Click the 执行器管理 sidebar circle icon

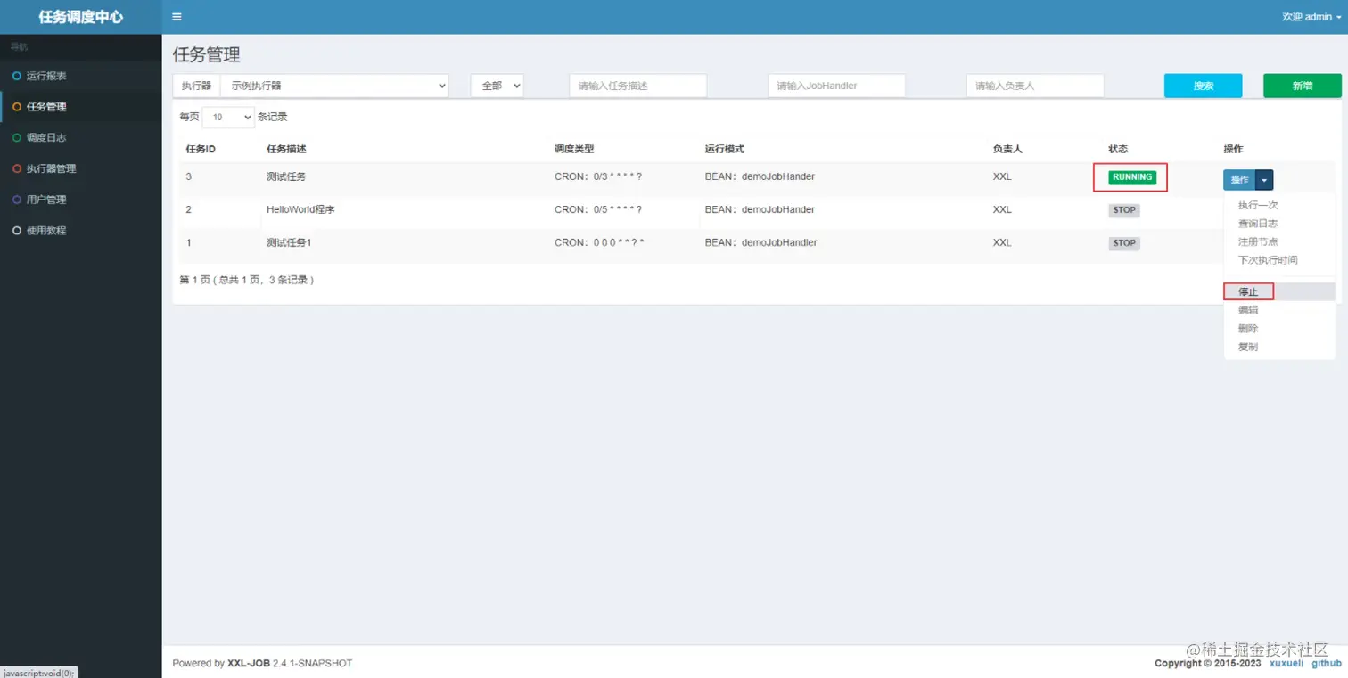[x=17, y=168]
